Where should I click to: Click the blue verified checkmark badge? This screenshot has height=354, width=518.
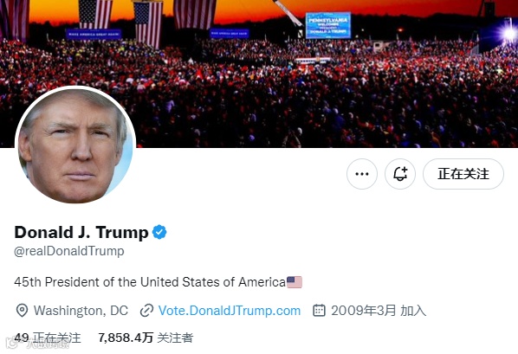click(x=159, y=232)
